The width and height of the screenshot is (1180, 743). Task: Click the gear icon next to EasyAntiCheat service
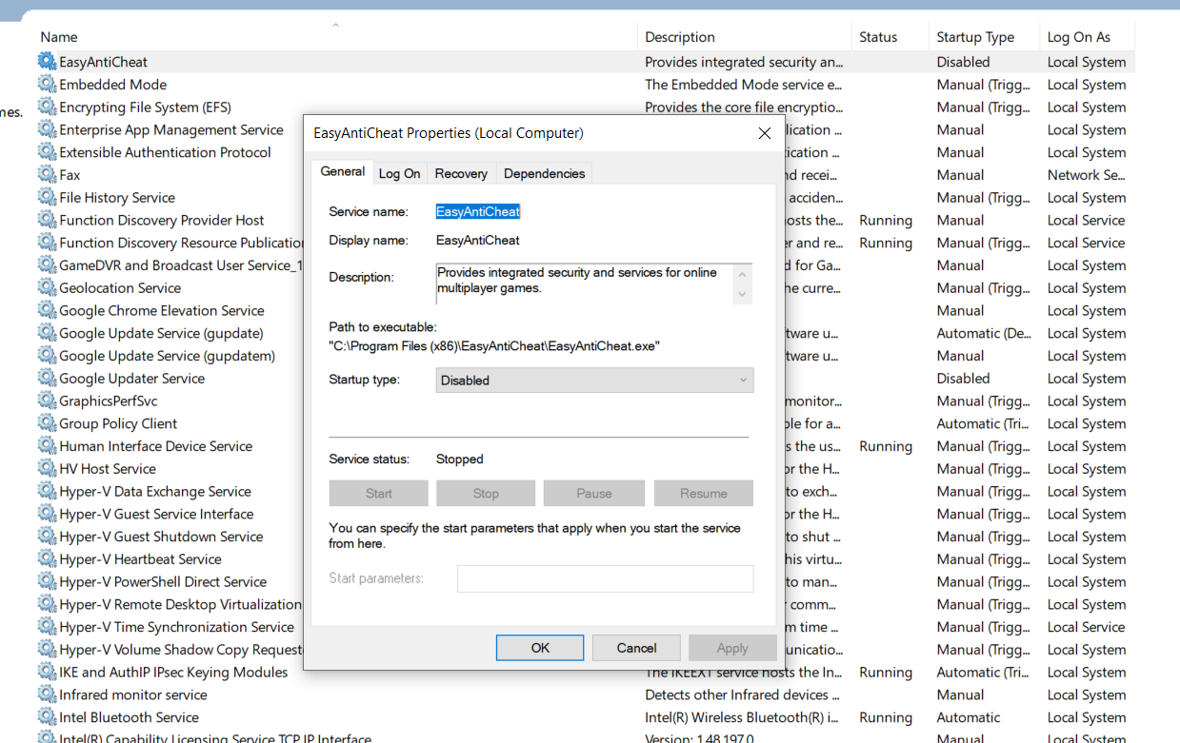point(47,62)
